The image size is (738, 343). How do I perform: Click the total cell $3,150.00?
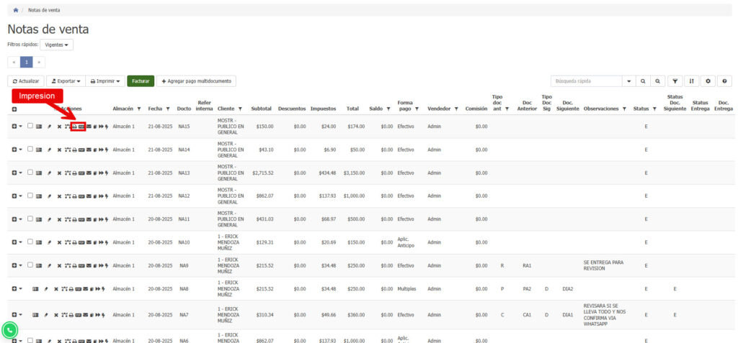[x=353, y=173]
